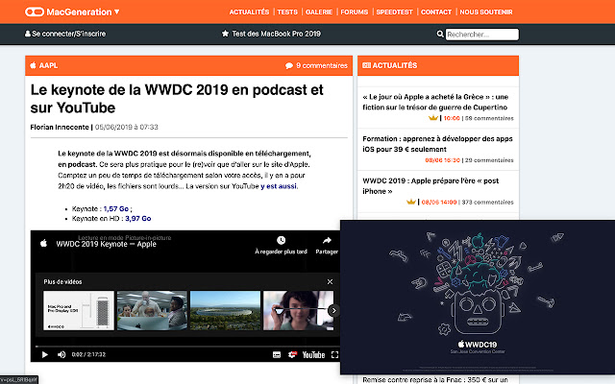This screenshot has width=615, height=384.
Task: Mute the video with the speaker icon
Action: coord(61,354)
